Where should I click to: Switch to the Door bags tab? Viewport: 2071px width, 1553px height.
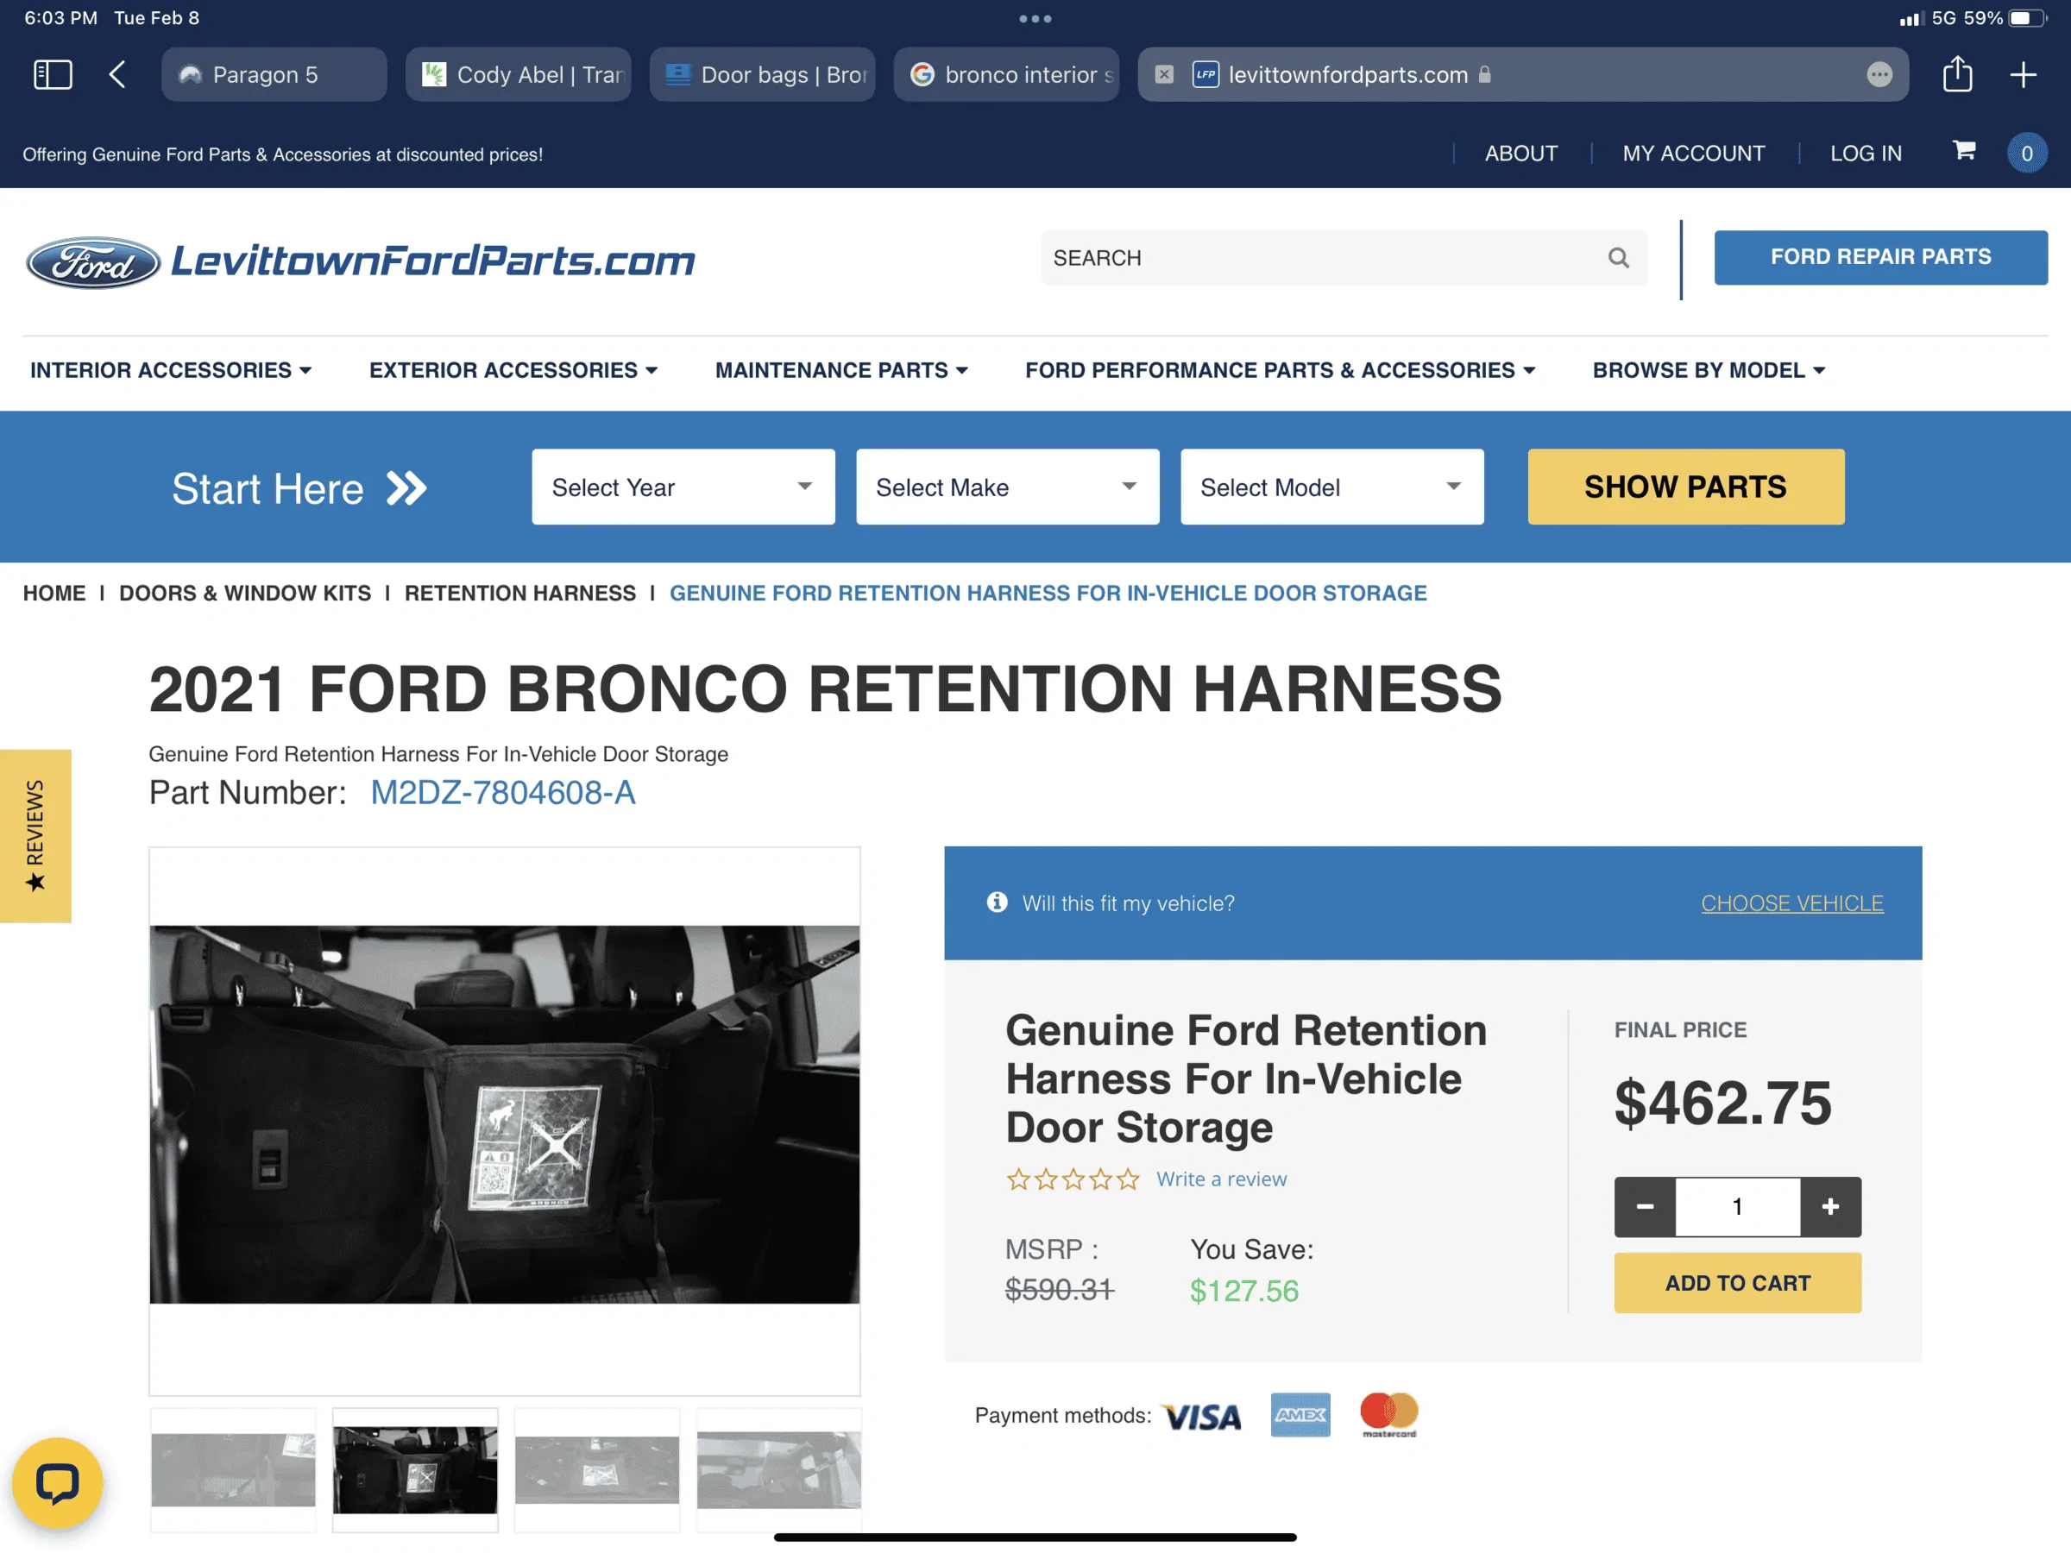pyautogui.click(x=762, y=75)
